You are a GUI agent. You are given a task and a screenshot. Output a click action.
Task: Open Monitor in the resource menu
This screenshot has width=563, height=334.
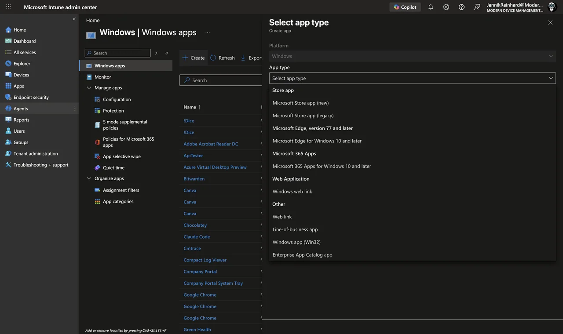click(x=103, y=77)
